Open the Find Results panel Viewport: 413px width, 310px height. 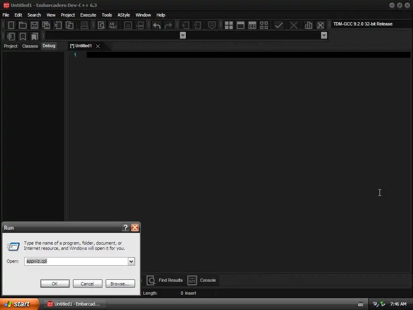point(165,280)
